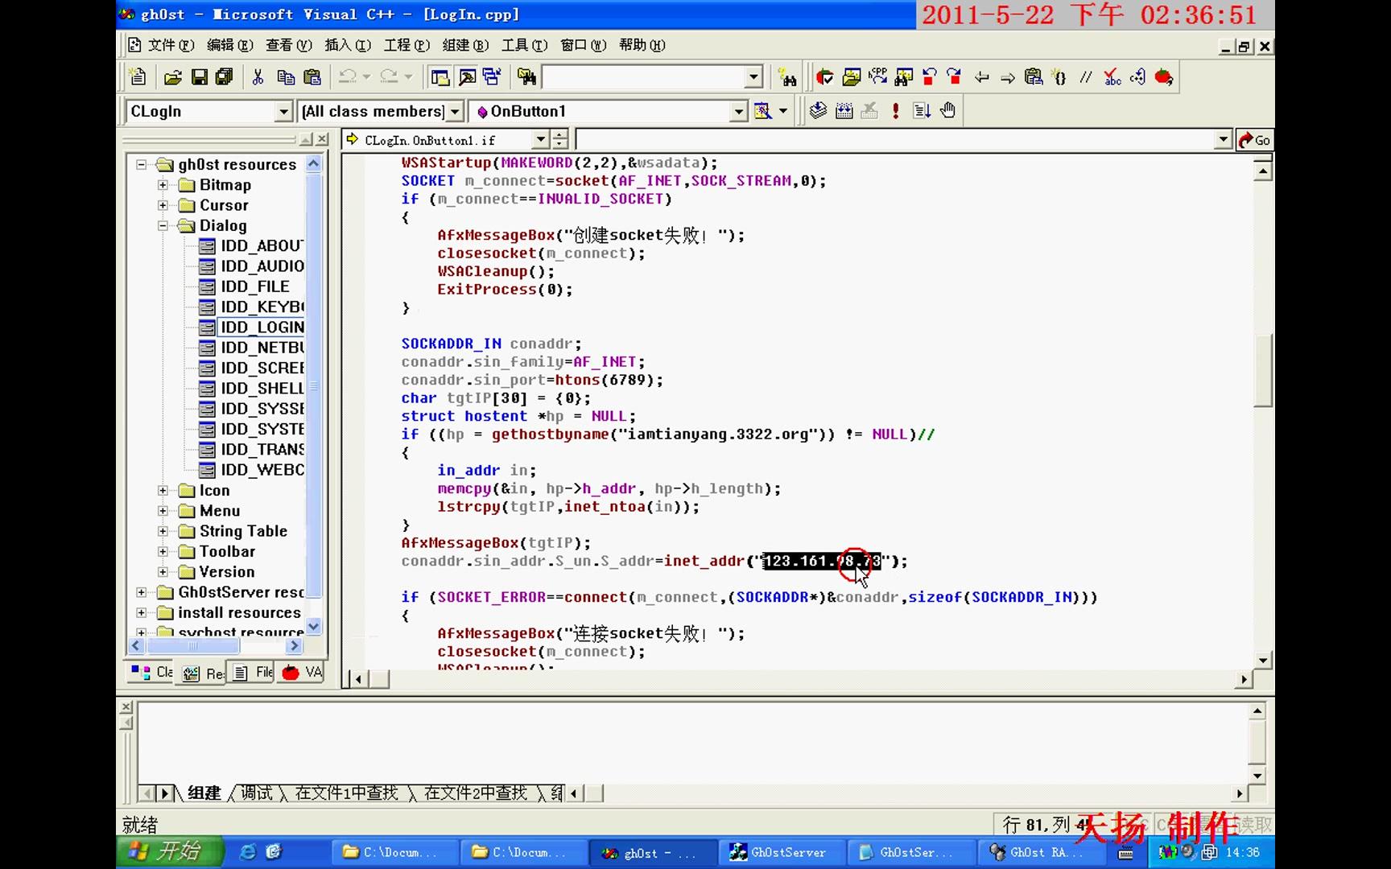This screenshot has width=1391, height=869.
Task: Select IDD_FILE dialog in resource tree
Action: pos(254,286)
